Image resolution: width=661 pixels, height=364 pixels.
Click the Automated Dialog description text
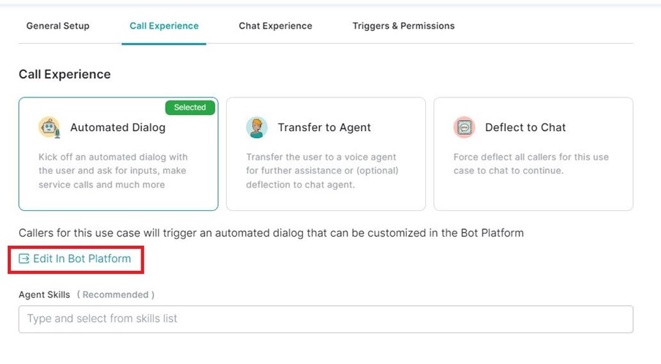click(113, 171)
